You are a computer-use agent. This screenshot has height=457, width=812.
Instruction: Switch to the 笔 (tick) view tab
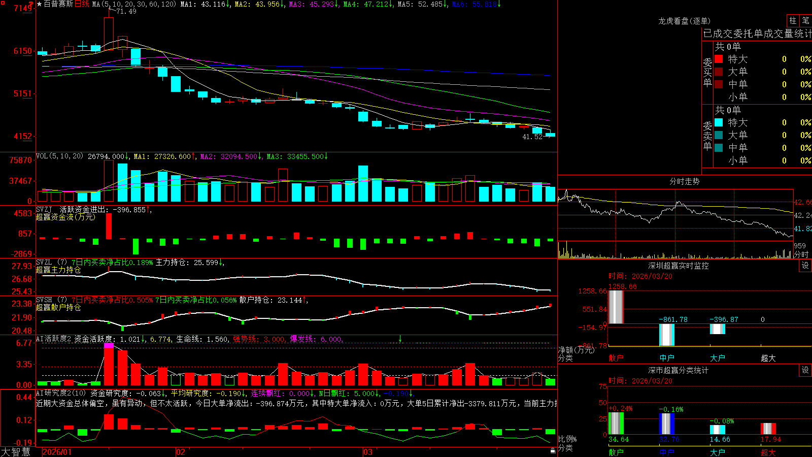click(806, 21)
